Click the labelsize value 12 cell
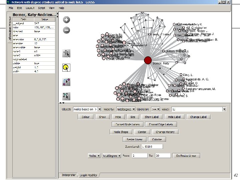 tap(45, 43)
